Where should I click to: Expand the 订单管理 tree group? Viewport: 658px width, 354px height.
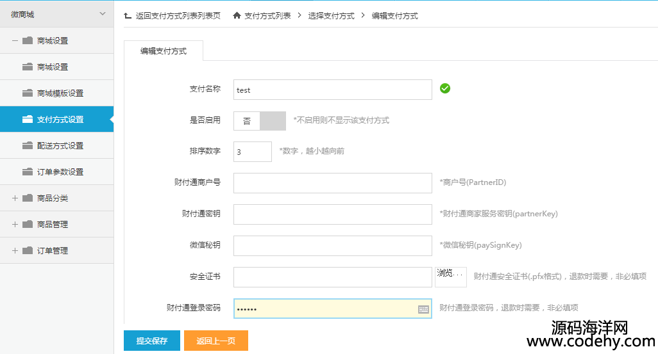(x=15, y=250)
